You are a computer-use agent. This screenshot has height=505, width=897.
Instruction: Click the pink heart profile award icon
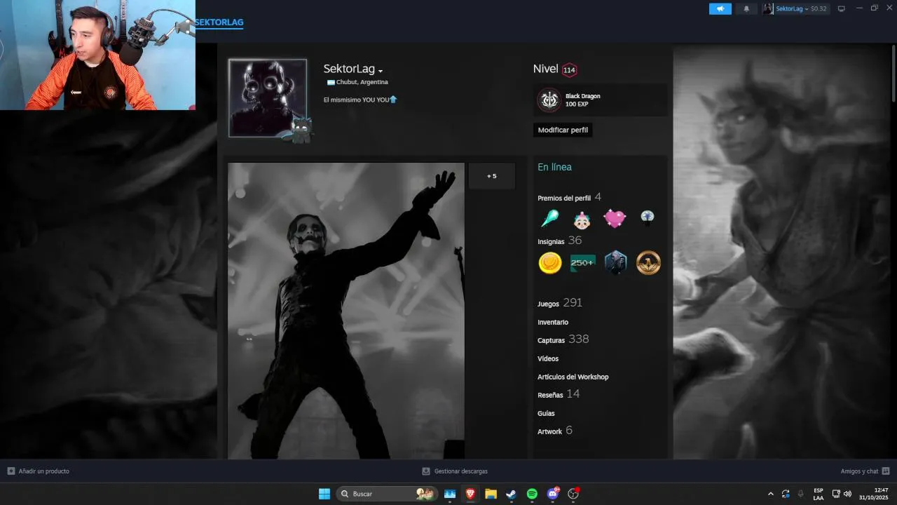pos(615,219)
